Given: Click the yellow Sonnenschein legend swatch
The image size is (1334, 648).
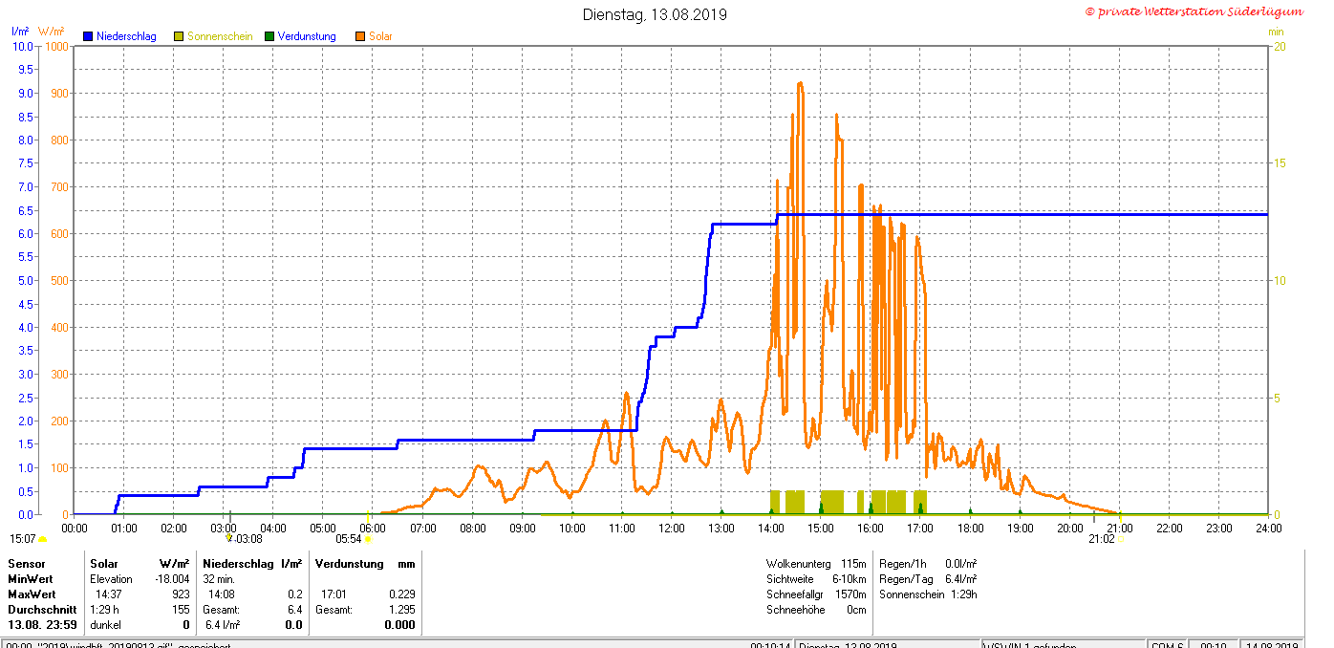Looking at the screenshot, I should point(179,36).
